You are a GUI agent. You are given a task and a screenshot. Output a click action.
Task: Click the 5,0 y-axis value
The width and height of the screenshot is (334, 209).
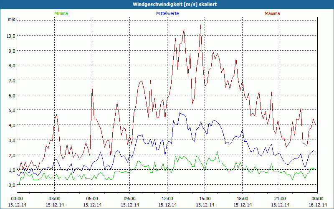tap(12, 110)
